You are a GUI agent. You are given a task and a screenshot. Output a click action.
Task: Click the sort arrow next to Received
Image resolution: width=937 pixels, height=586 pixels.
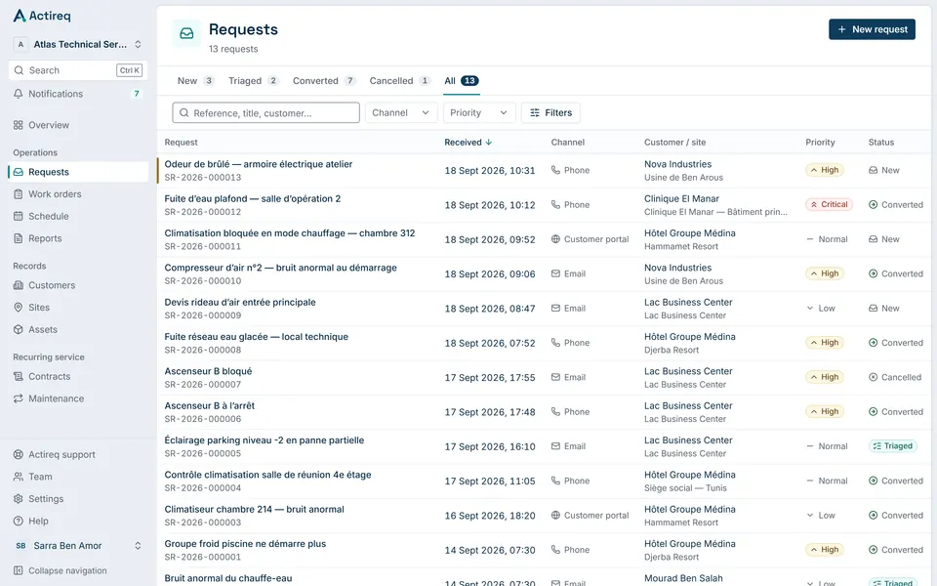click(x=489, y=143)
